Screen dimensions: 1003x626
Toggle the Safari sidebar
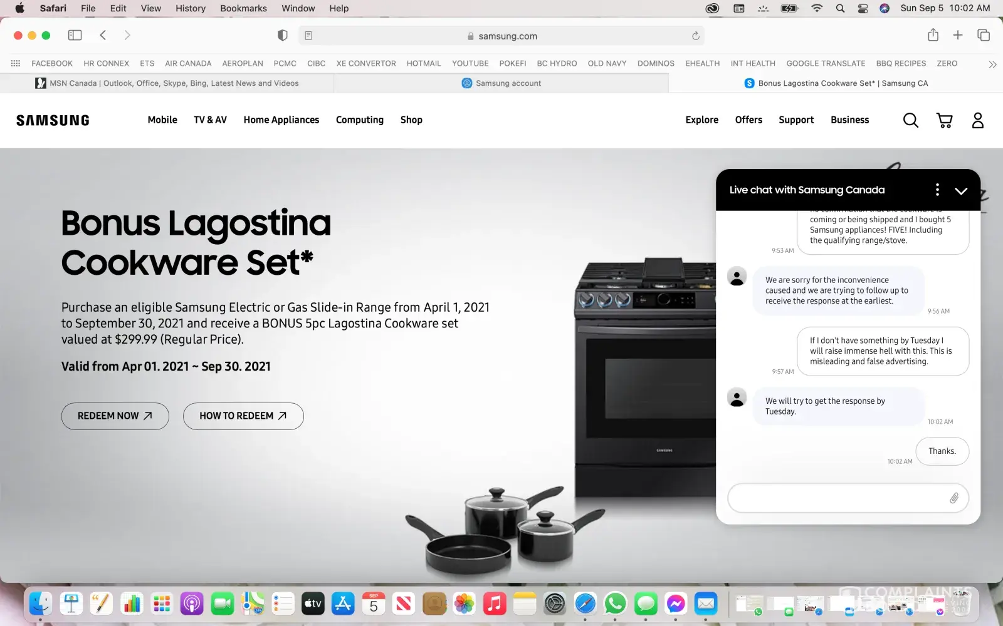click(x=75, y=35)
